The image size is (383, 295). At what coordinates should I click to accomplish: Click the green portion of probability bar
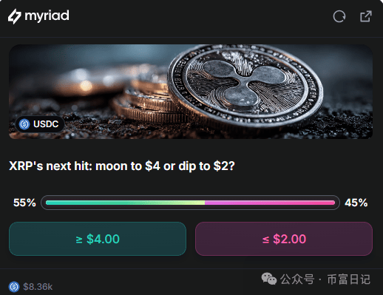tap(125, 203)
